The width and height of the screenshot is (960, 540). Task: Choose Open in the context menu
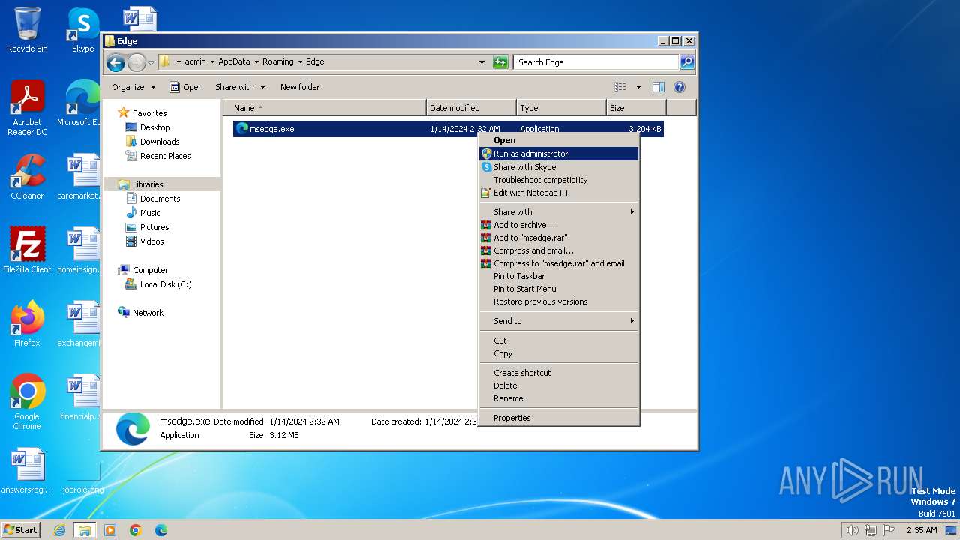(x=559, y=140)
